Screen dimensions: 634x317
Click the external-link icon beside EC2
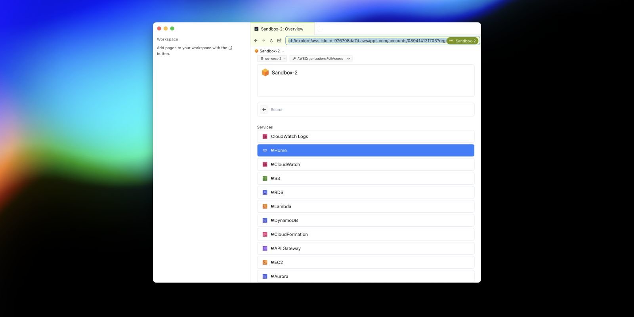coord(272,262)
